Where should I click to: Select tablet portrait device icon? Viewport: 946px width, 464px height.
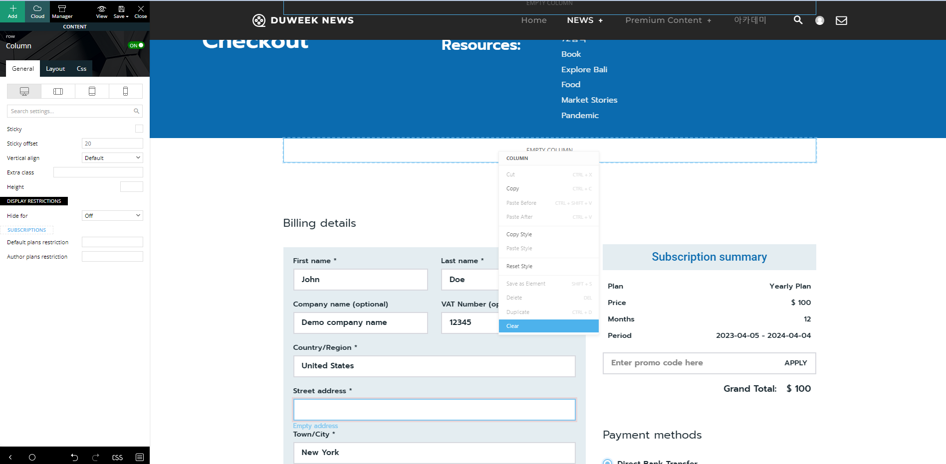pos(92,91)
